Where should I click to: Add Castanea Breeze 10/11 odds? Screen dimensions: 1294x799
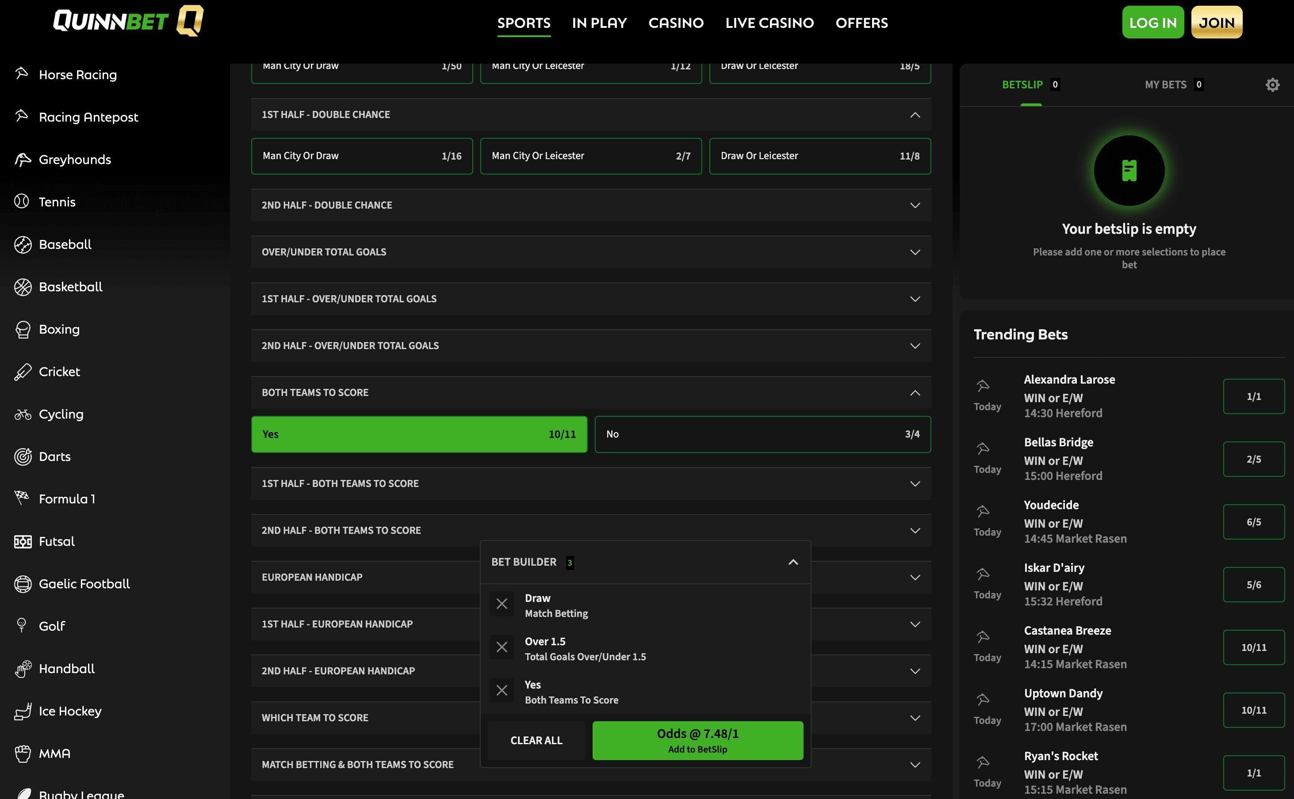pos(1253,647)
